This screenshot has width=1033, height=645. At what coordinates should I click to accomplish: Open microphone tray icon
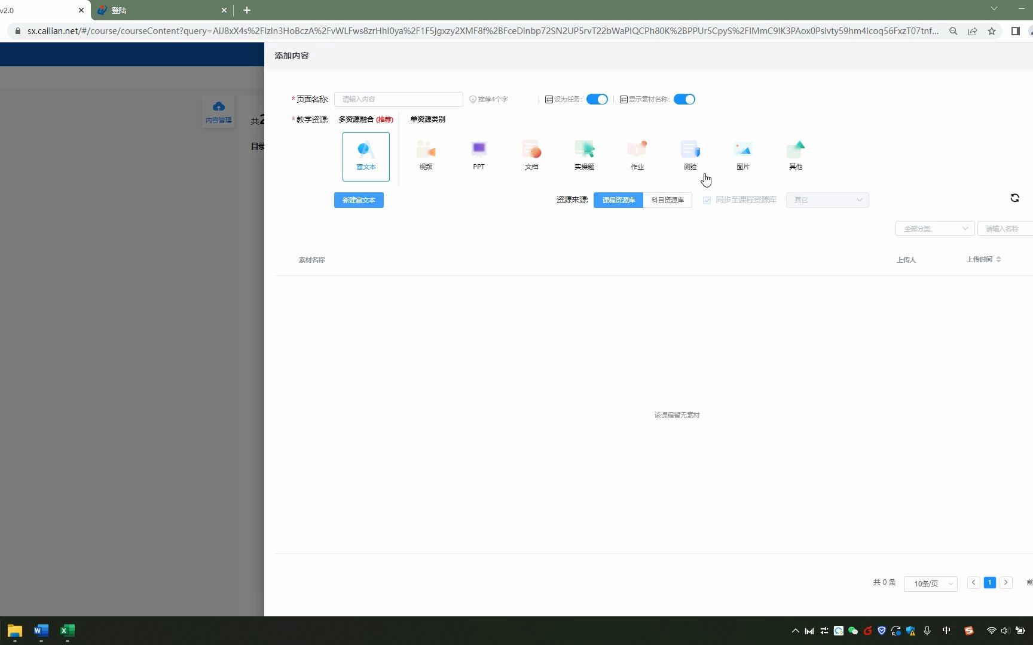(x=927, y=631)
